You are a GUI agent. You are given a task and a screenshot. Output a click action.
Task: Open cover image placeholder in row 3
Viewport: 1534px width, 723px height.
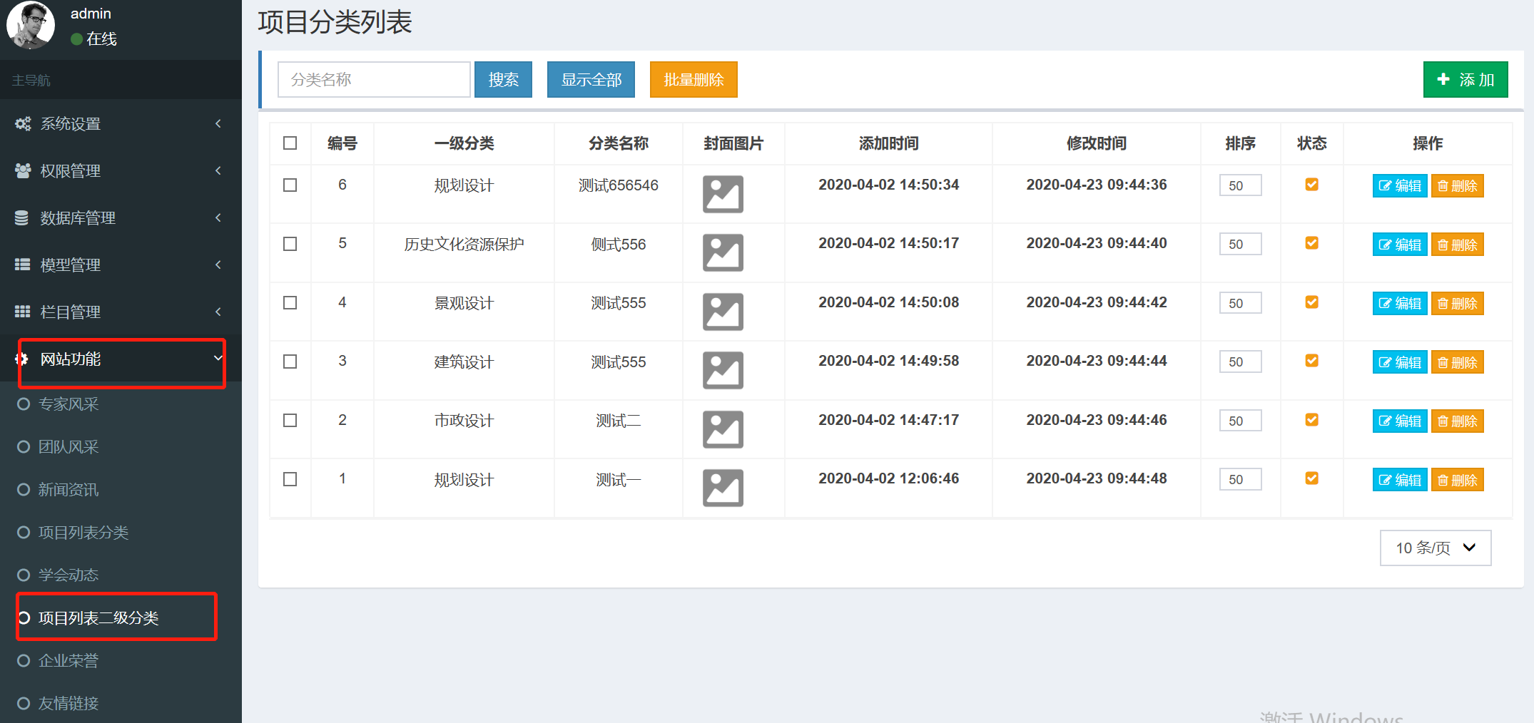723,370
